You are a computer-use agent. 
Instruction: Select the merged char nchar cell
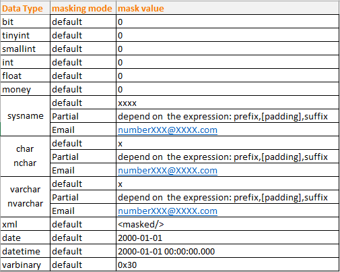tap(25, 157)
